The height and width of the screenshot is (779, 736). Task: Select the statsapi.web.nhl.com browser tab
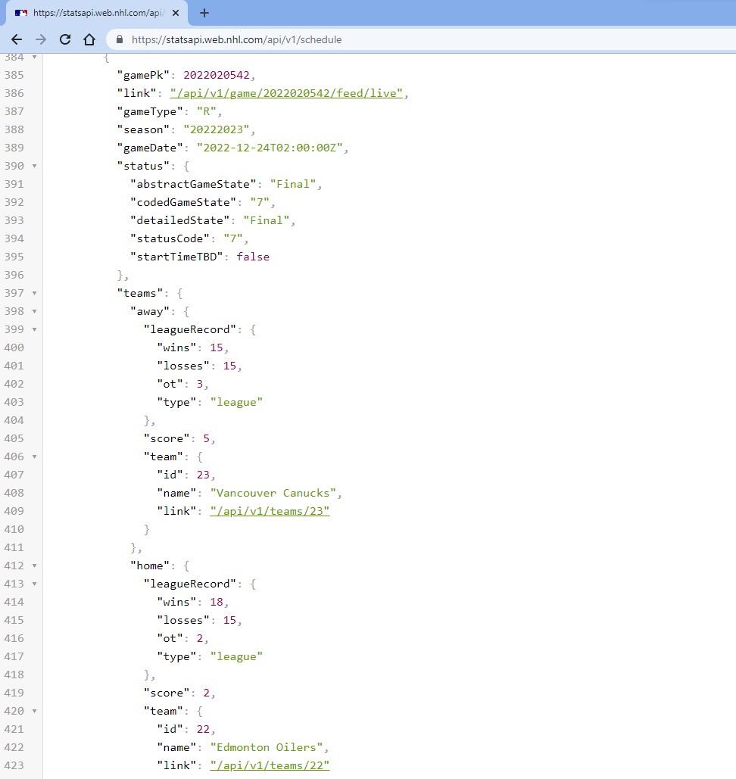coord(95,13)
